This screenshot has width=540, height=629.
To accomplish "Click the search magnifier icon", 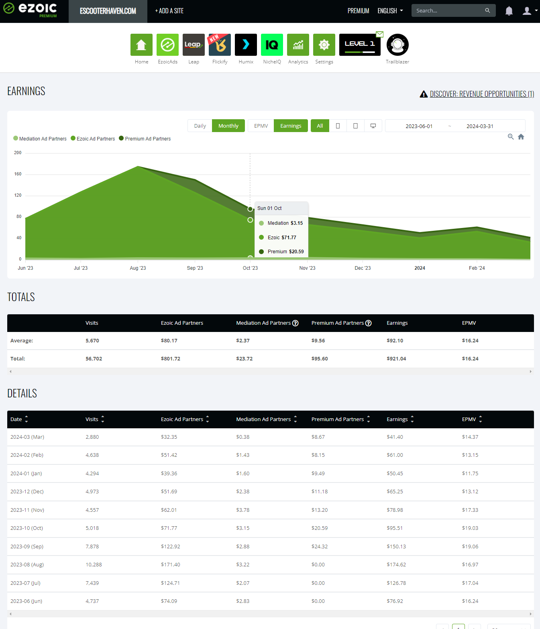I will [487, 10].
